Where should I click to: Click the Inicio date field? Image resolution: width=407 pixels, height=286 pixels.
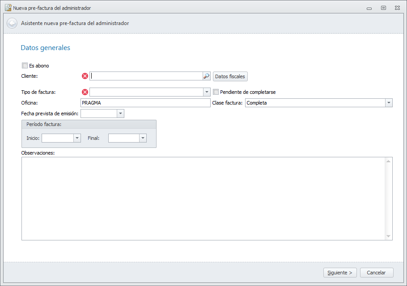(x=58, y=138)
